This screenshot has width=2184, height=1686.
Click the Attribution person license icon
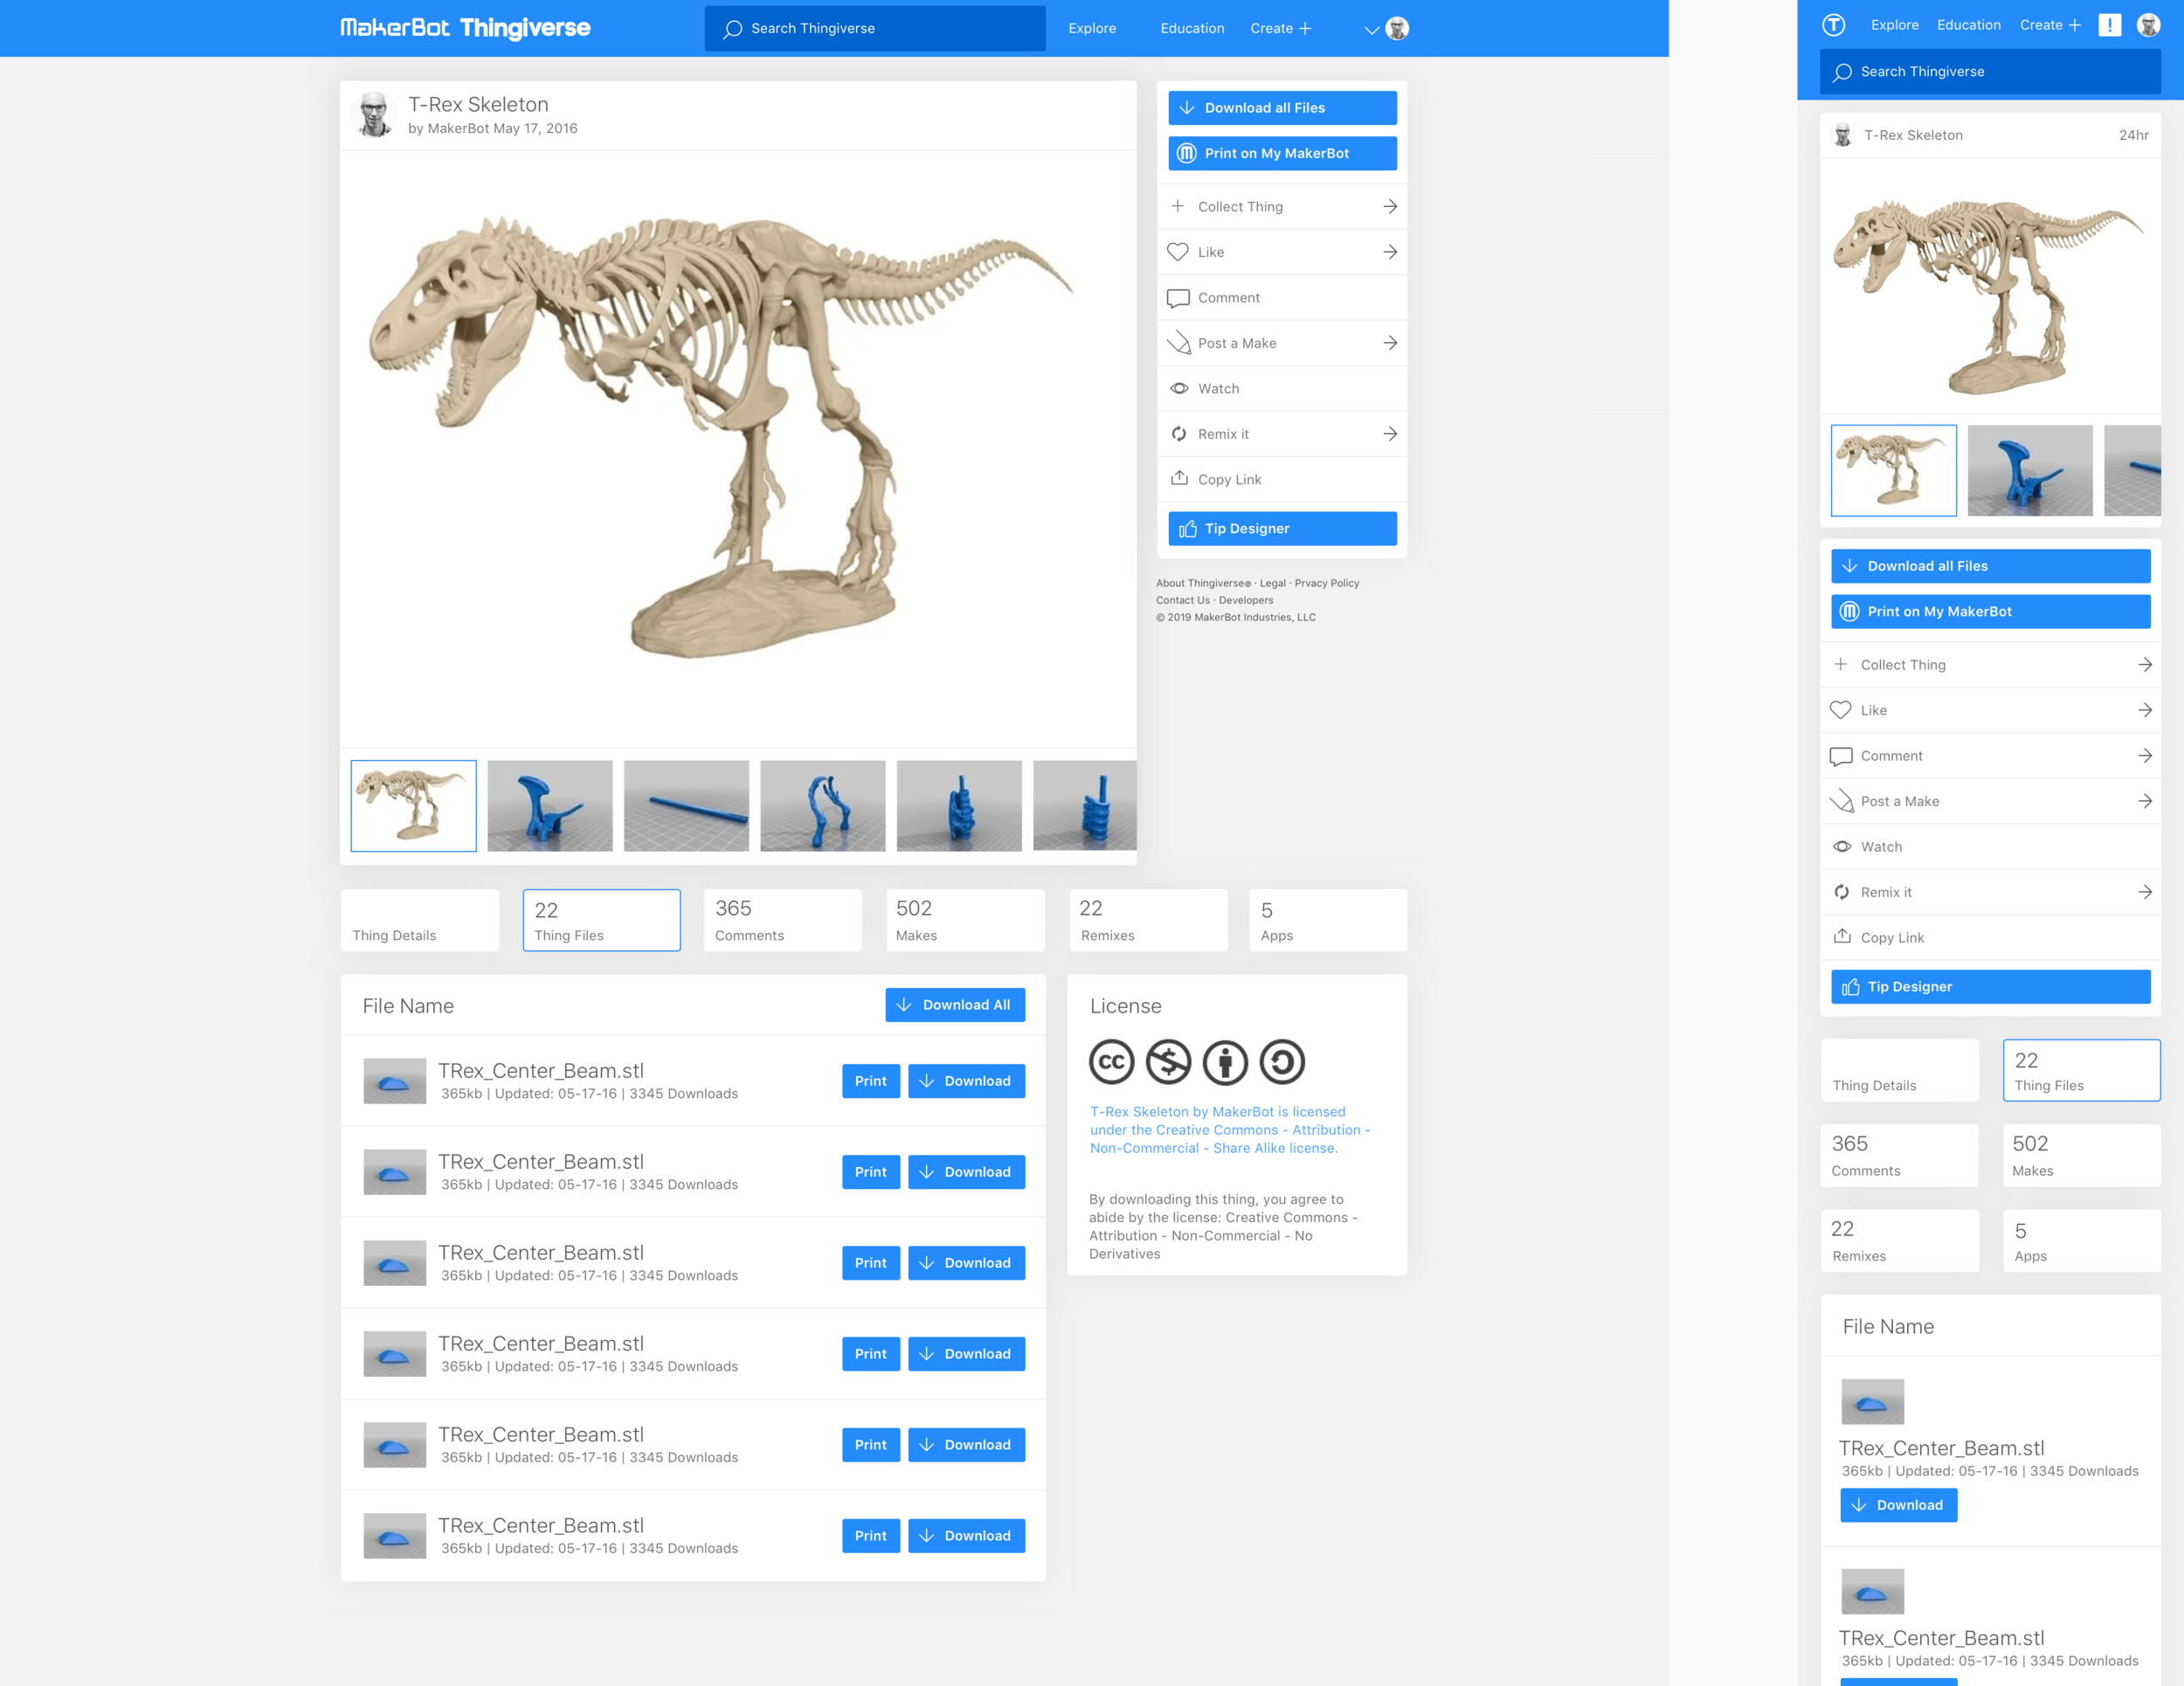[1225, 1062]
